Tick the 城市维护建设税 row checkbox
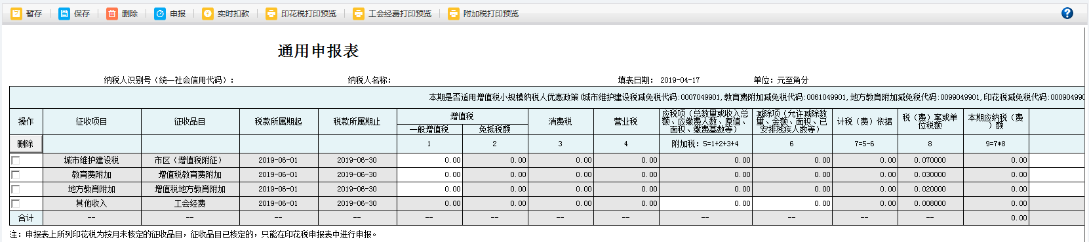This screenshot has width=1089, height=242. point(16,160)
